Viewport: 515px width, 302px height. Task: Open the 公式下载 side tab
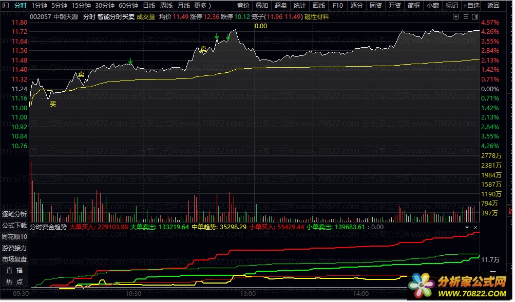pos(14,226)
